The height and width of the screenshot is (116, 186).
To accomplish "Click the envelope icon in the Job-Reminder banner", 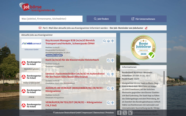I will click(x=40, y=28).
